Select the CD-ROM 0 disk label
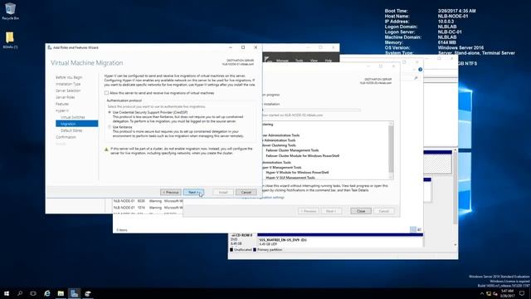The height and width of the screenshot is (299, 531). click(241, 235)
